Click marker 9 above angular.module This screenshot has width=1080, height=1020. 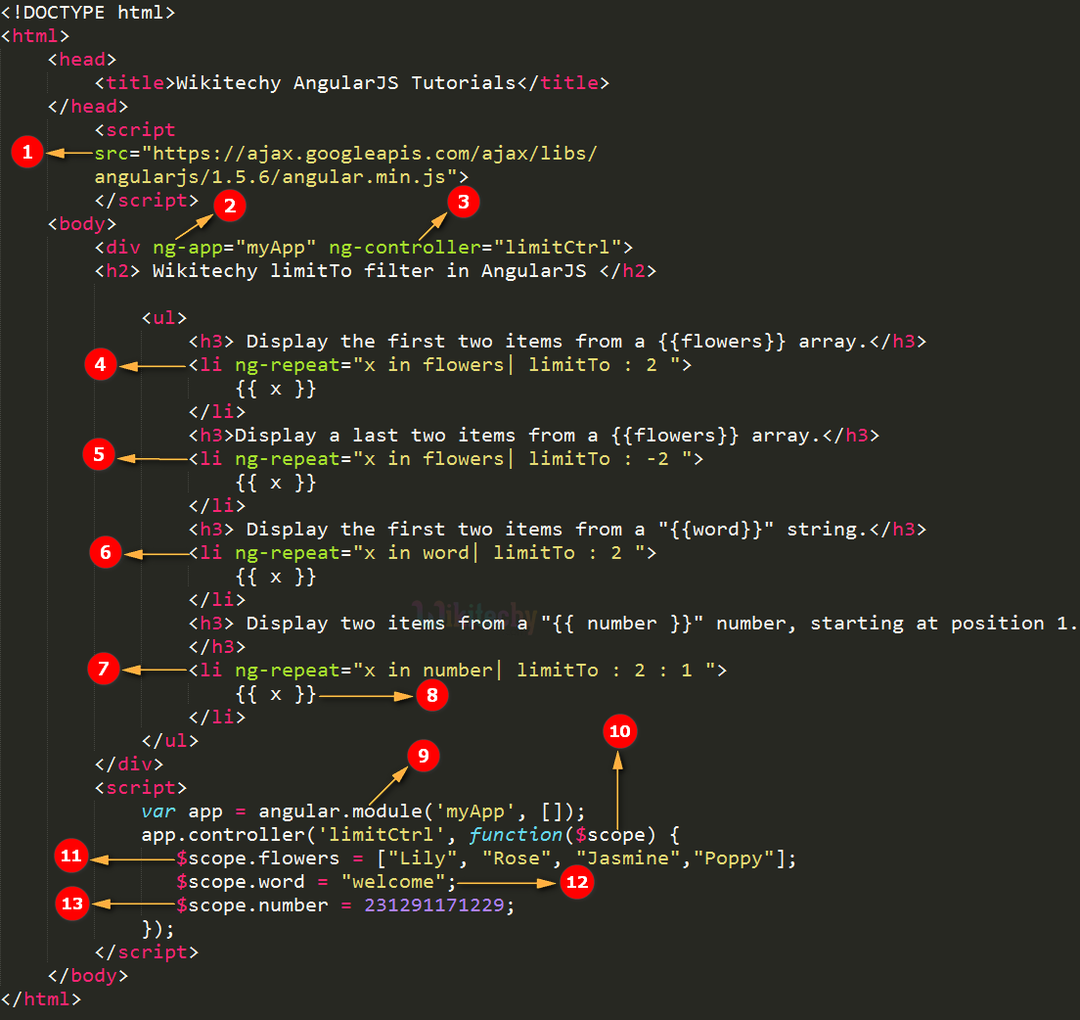pos(424,756)
